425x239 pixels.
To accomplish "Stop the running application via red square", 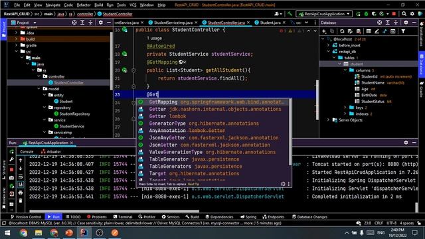I will point(394,13).
